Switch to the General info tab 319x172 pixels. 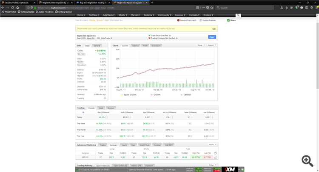click(x=97, y=46)
